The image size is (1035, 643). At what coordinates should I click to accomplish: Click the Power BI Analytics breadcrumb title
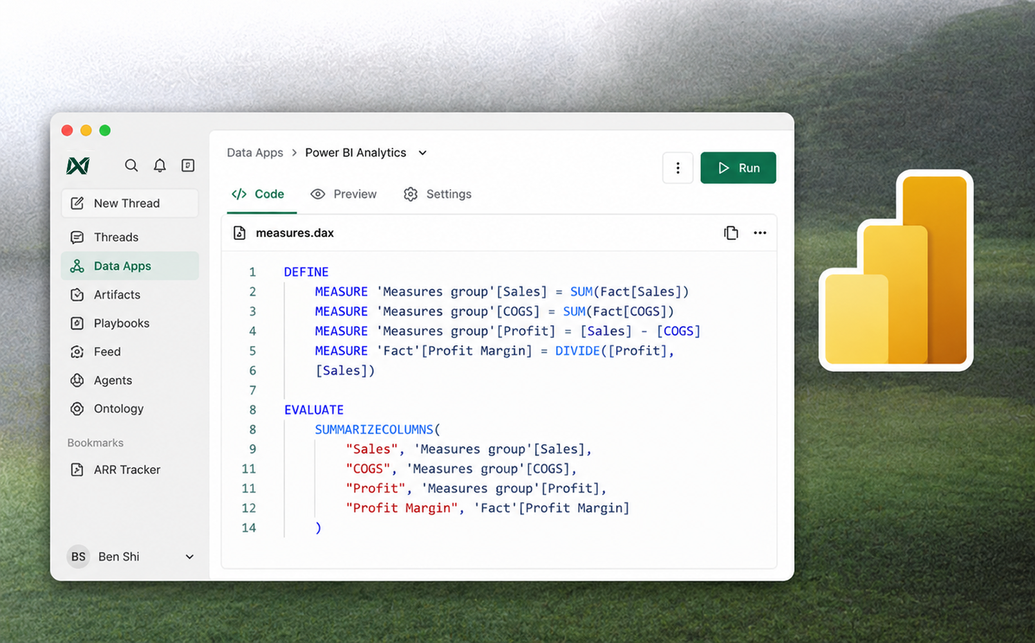click(356, 153)
